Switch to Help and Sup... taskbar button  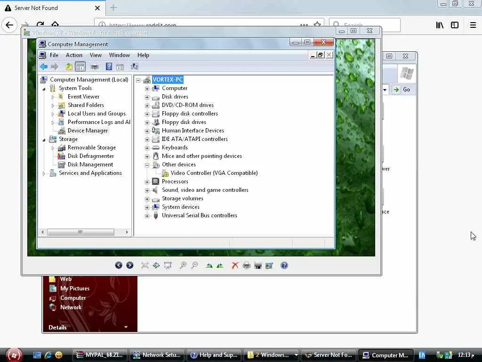pos(215,355)
